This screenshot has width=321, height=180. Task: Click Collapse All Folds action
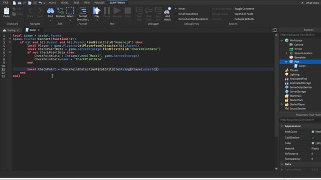coord(244,19)
